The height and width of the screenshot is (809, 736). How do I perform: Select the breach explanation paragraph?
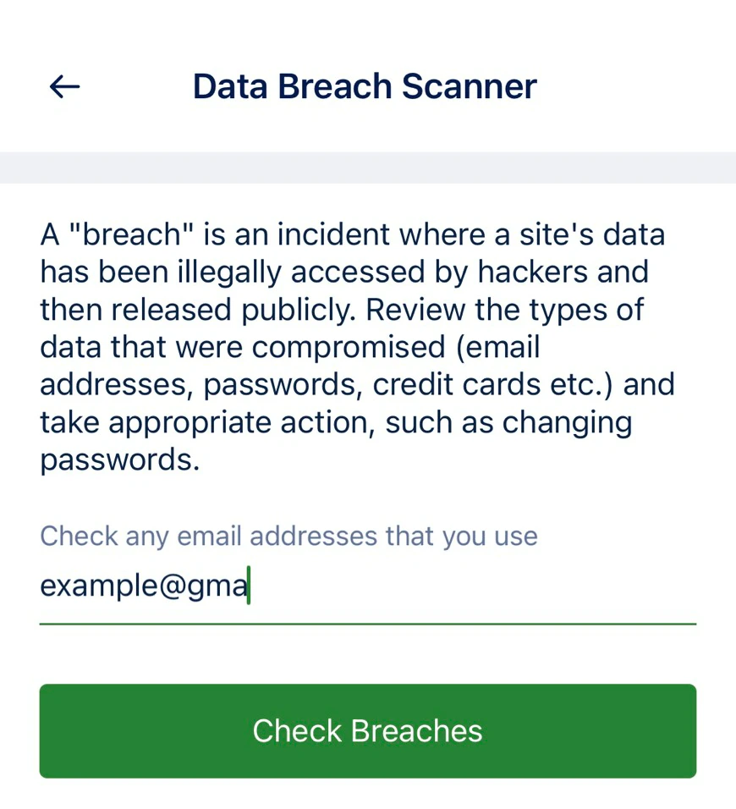point(357,346)
